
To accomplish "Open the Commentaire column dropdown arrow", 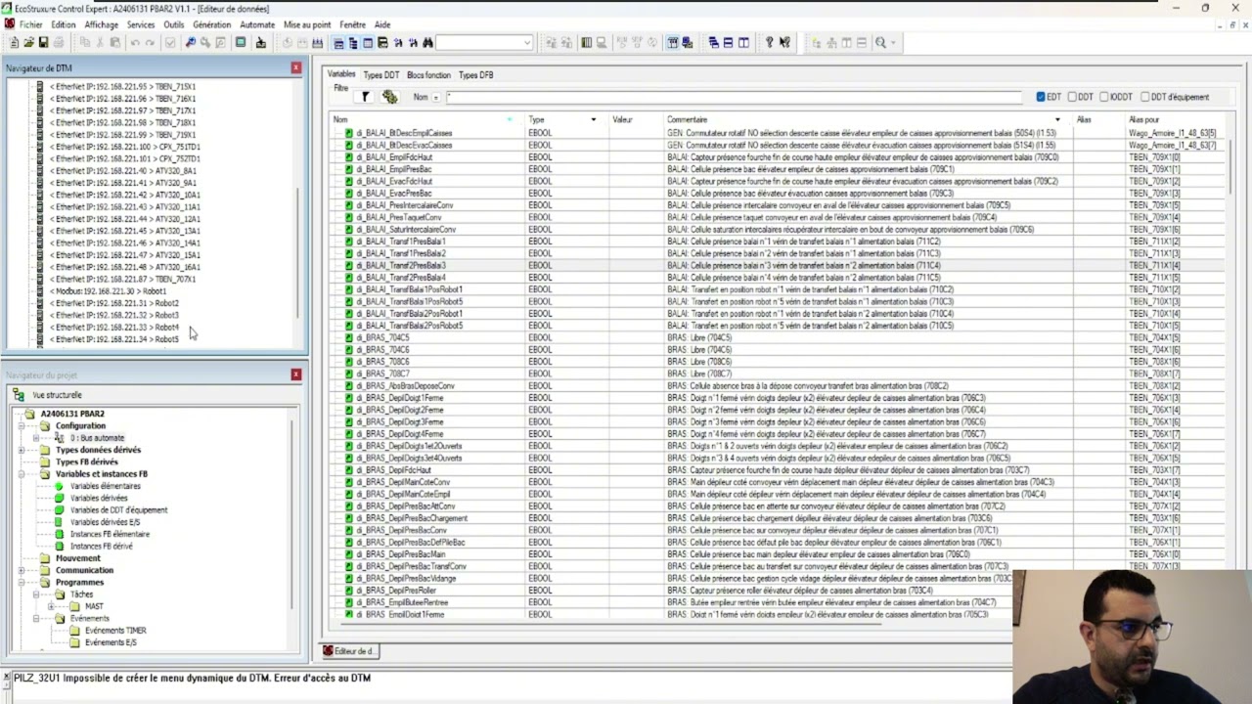I will point(1056,120).
